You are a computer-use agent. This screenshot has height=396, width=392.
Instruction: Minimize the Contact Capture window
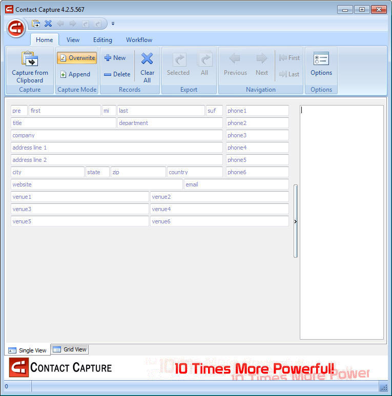click(345, 10)
